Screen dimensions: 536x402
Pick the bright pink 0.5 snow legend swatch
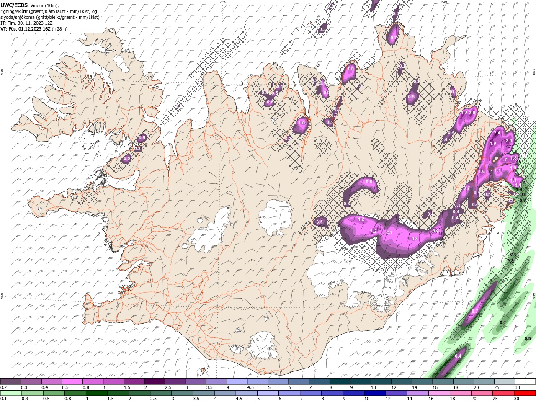(x=72, y=381)
